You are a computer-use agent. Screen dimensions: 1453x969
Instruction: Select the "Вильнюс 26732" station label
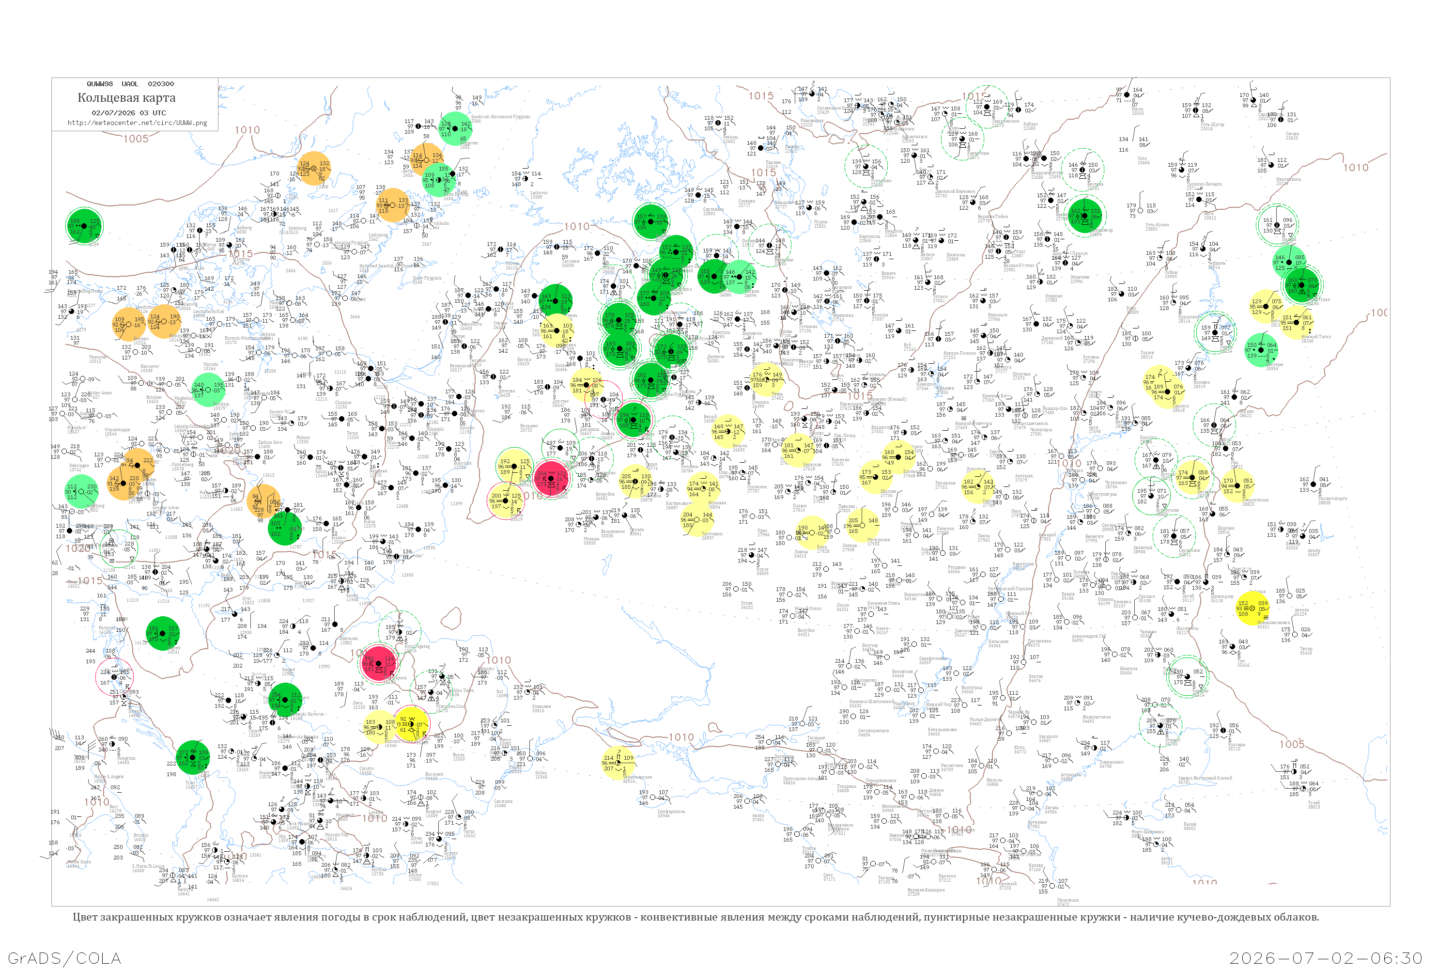point(529,428)
